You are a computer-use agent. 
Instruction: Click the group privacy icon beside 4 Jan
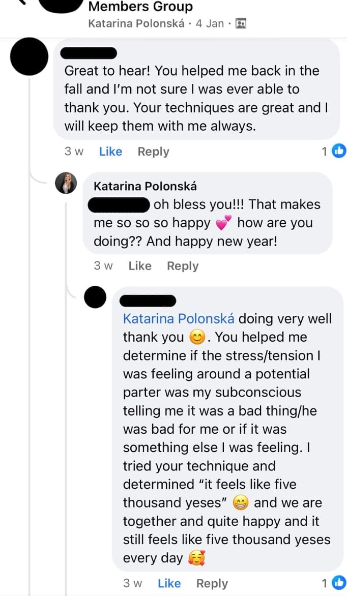tap(242, 23)
